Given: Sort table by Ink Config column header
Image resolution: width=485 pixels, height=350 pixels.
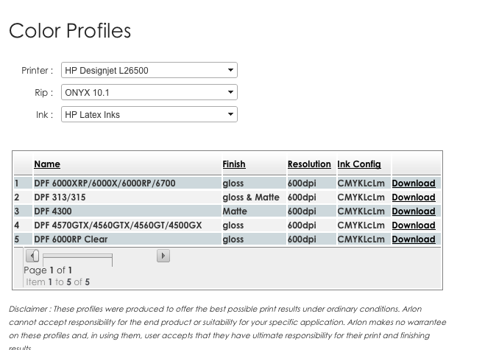Looking at the screenshot, I should point(359,164).
